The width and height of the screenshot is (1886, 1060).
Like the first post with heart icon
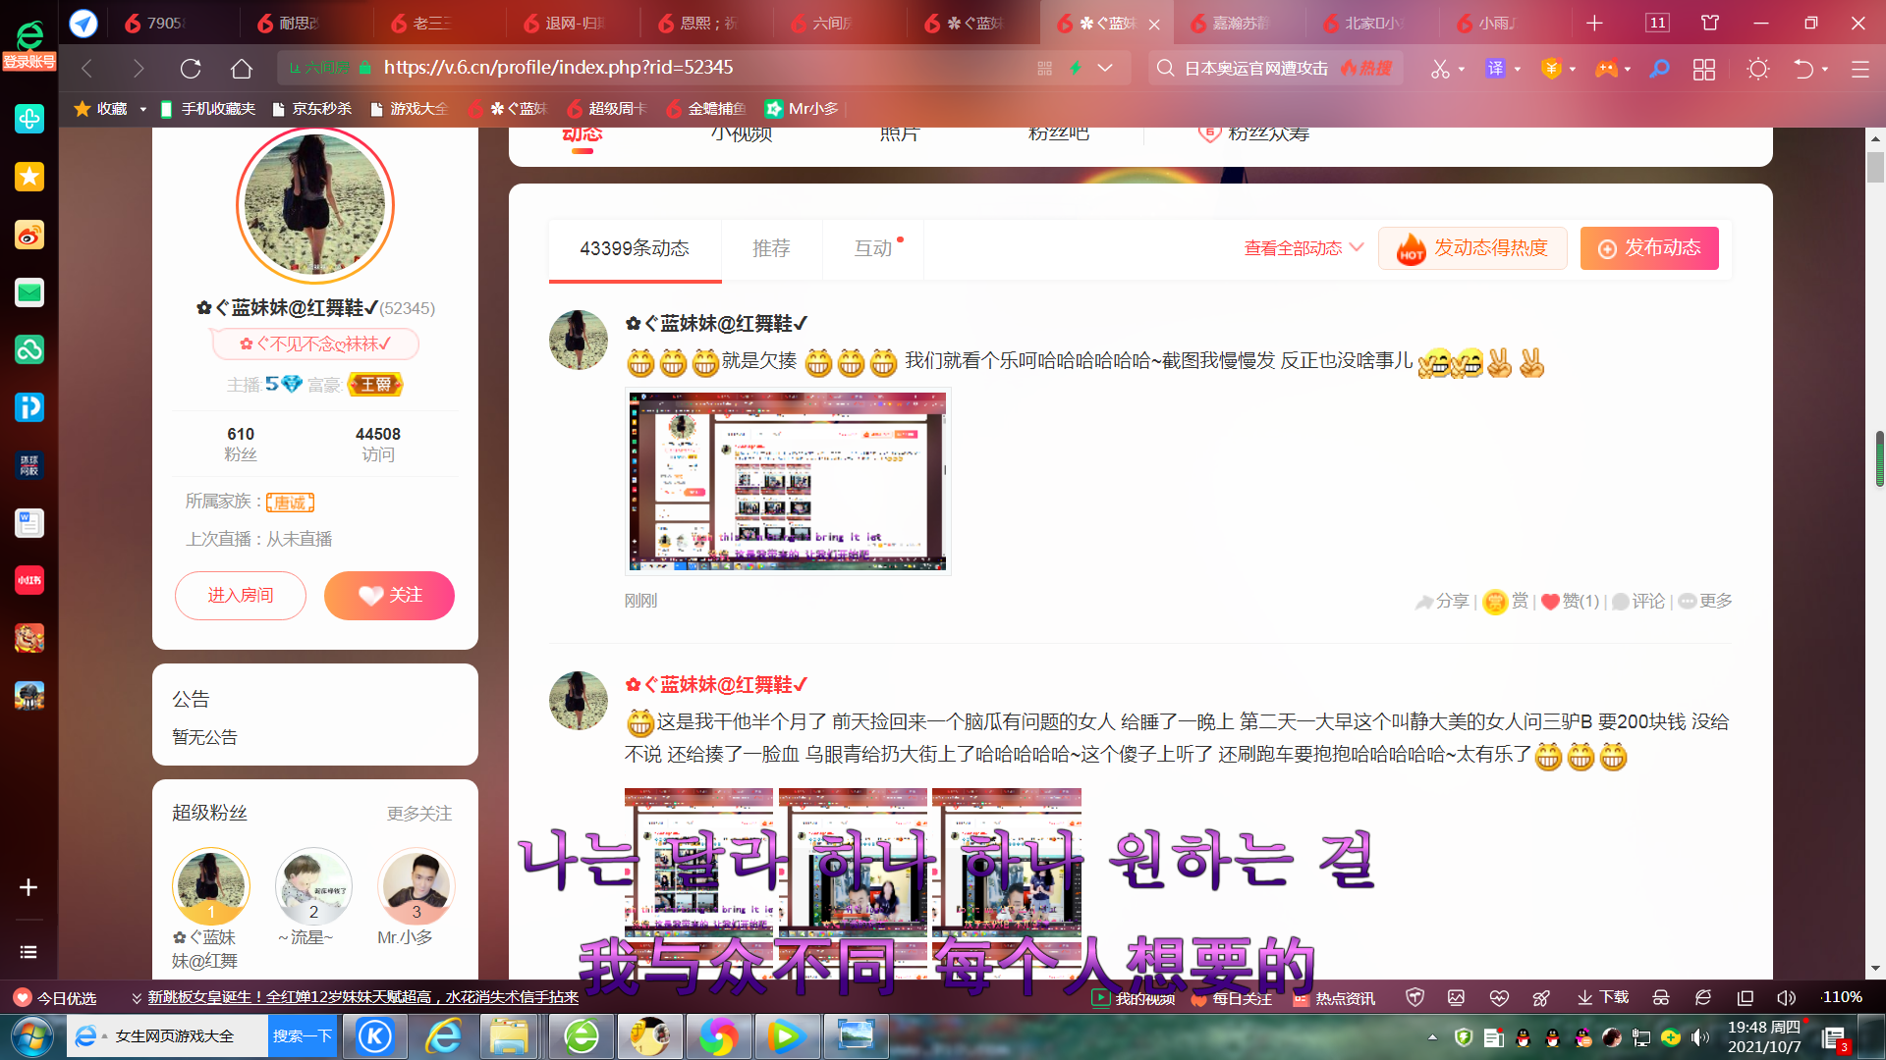1550,602
